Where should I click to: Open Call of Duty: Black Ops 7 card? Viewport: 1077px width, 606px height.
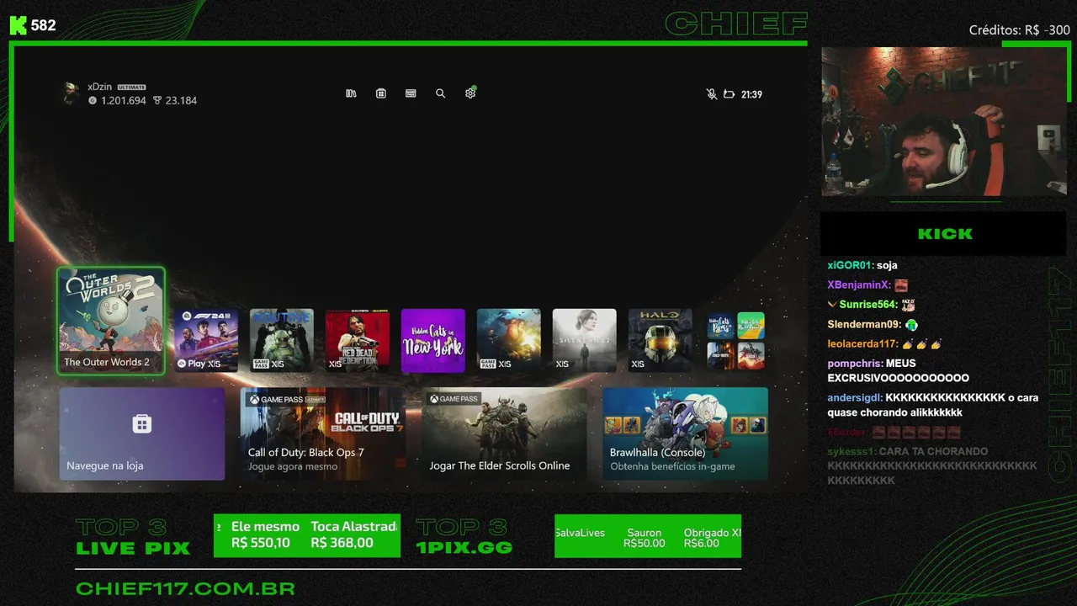323,433
